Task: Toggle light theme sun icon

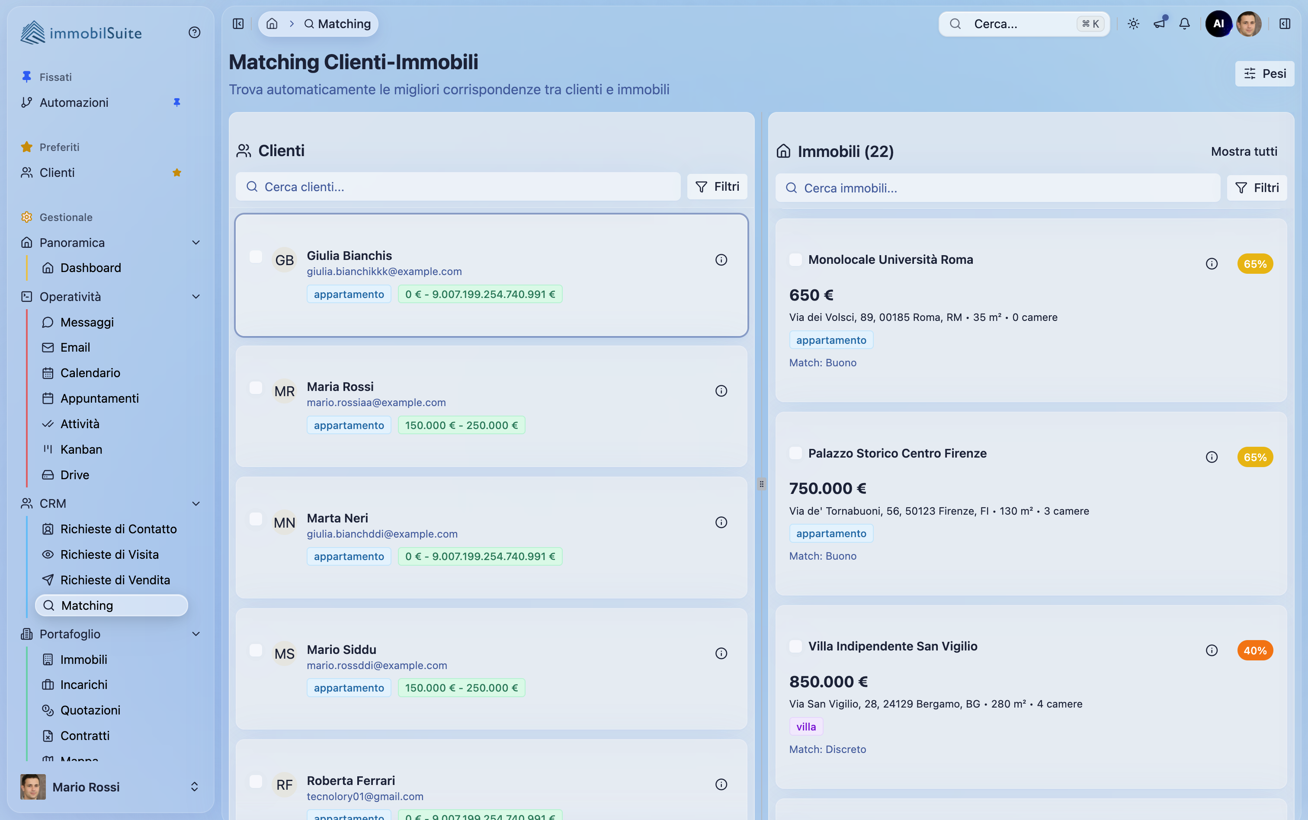Action: (1133, 24)
